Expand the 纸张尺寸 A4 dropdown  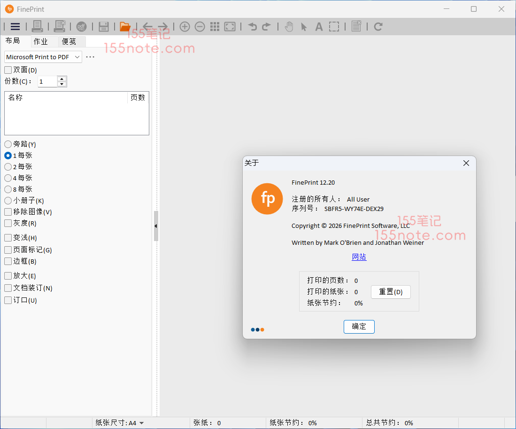click(141, 423)
